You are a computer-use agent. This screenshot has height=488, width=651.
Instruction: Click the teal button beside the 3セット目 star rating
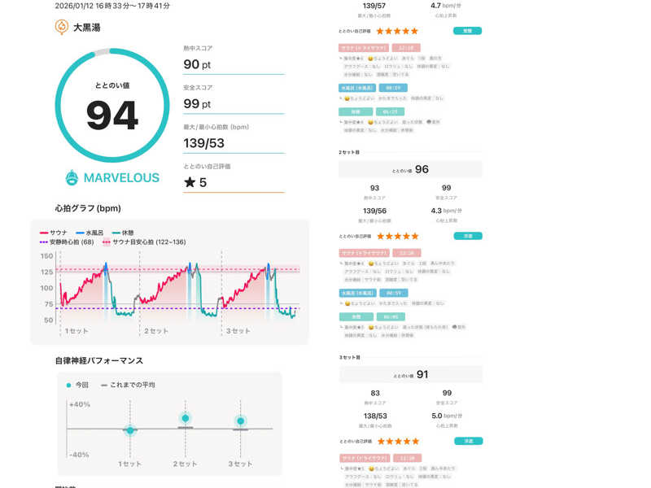click(467, 441)
